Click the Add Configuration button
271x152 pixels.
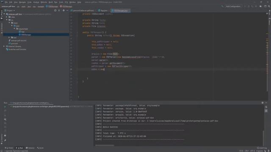(234, 6)
